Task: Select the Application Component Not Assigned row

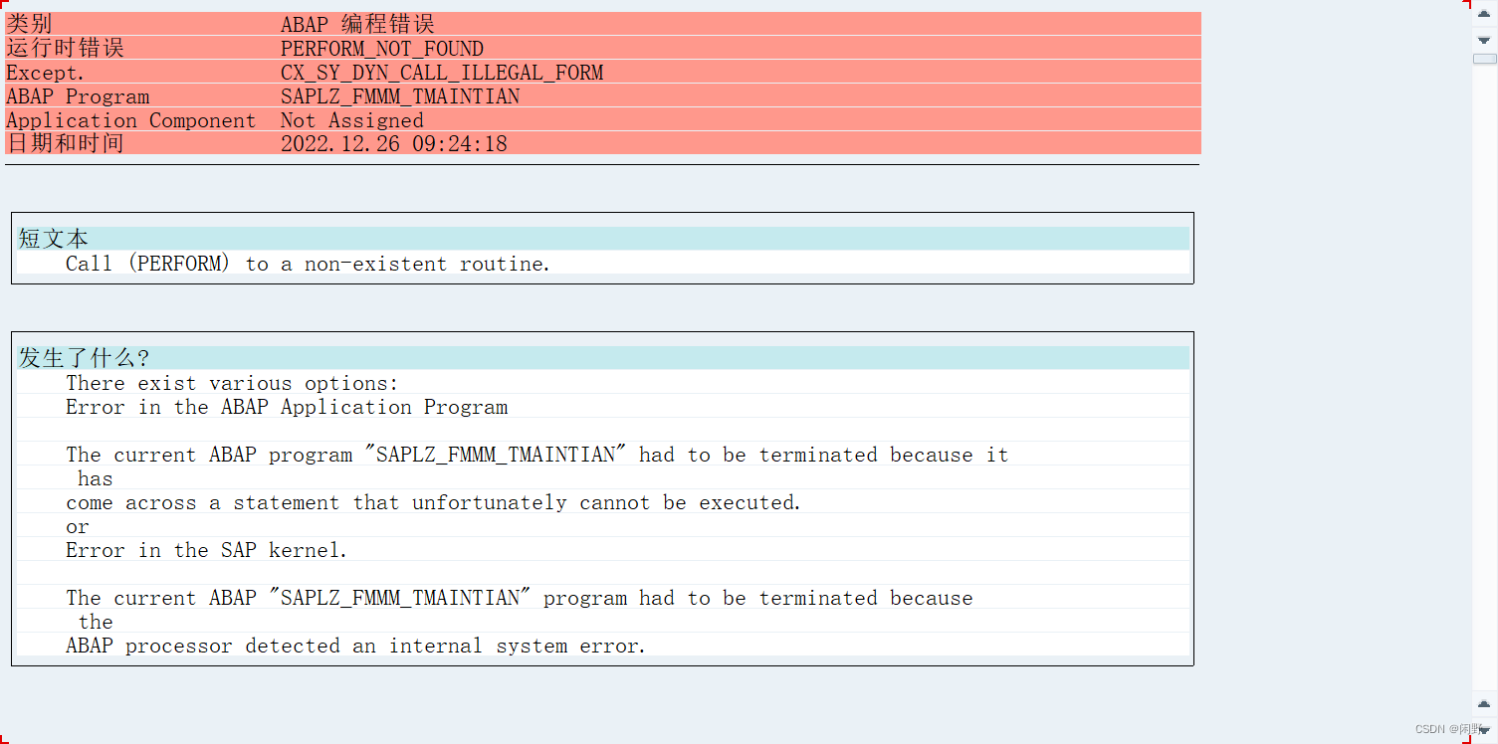Action: (x=352, y=119)
